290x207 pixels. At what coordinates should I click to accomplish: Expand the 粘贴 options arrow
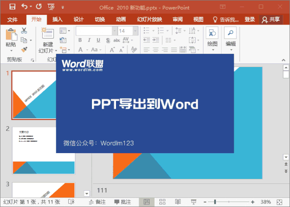click(11, 51)
